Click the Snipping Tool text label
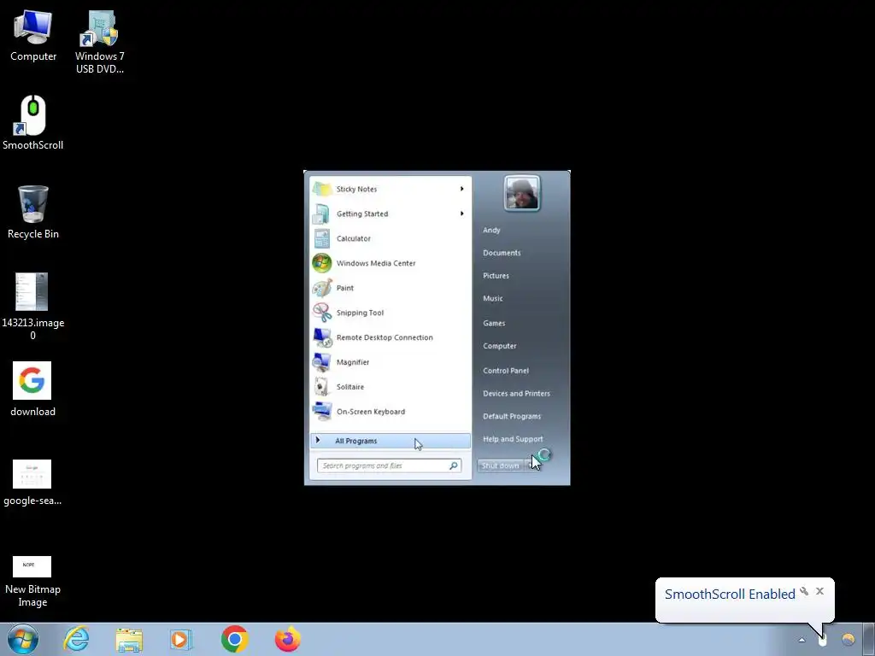Image resolution: width=875 pixels, height=656 pixels. pyautogui.click(x=360, y=313)
